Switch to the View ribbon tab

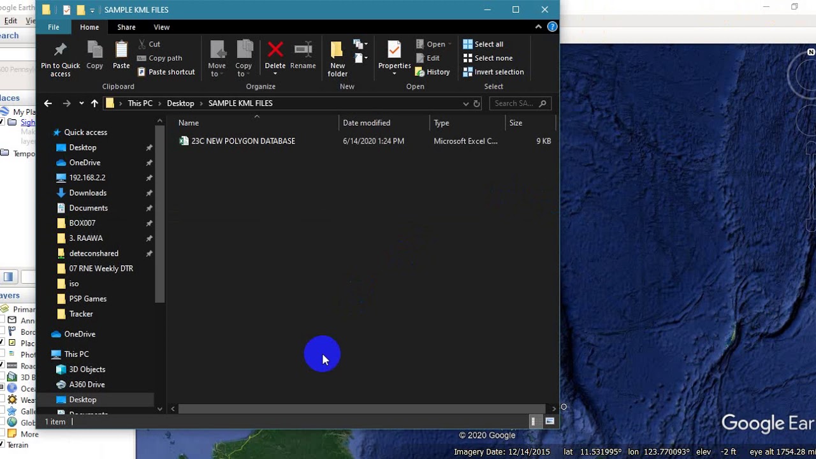pos(161,27)
